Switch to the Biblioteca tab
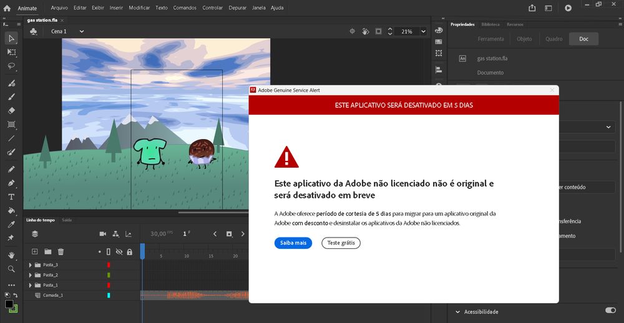Viewport: 624px width, 323px height. pos(490,24)
